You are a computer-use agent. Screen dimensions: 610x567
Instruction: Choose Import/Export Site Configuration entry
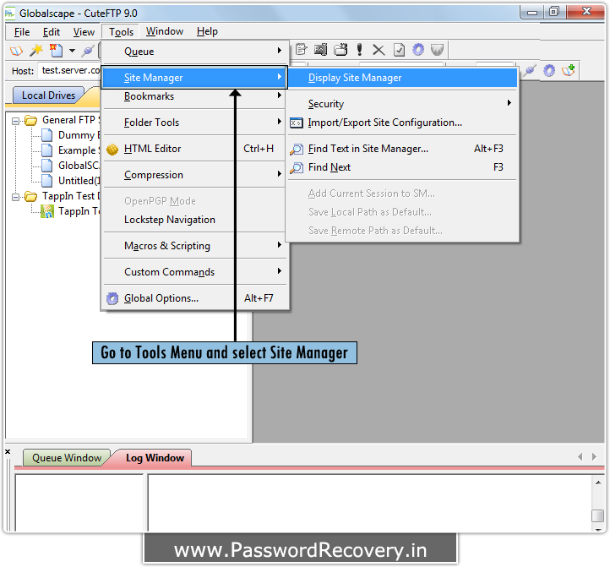point(402,123)
